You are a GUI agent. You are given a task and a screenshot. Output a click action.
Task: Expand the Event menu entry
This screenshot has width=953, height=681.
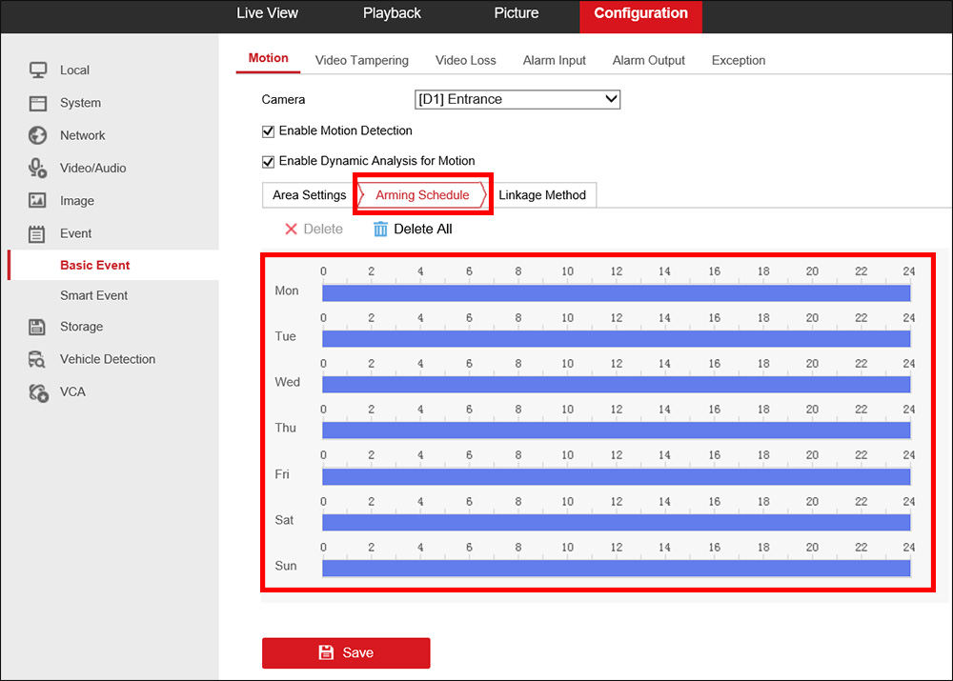75,233
